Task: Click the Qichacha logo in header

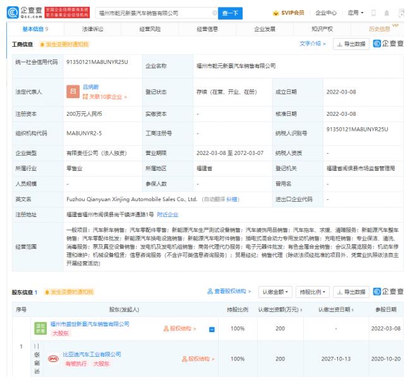Action: pyautogui.click(x=23, y=12)
